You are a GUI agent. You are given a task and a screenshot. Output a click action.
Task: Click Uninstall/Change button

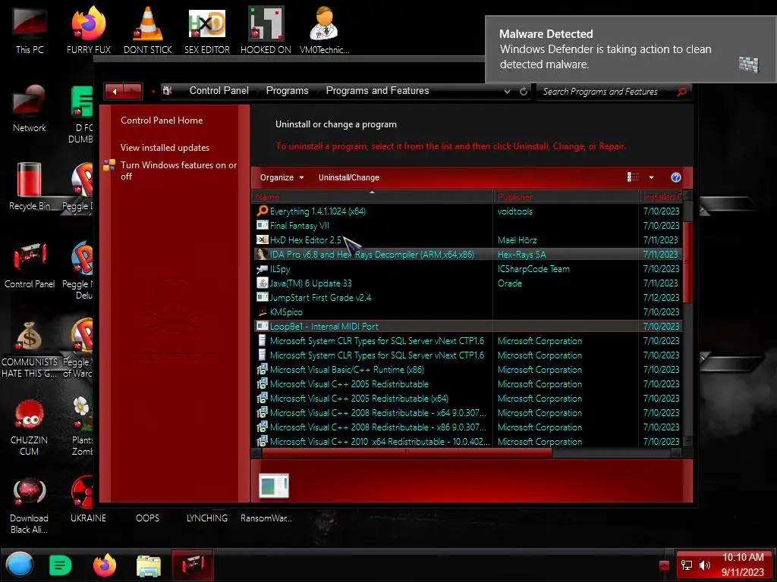[x=349, y=177]
